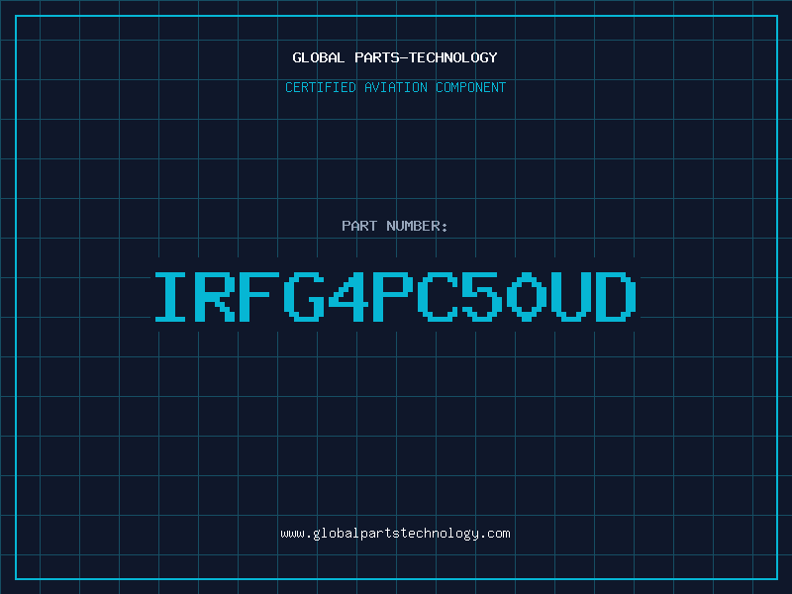Click the GLOBAL PARTS-TECHNOLOGY heading

(395, 57)
